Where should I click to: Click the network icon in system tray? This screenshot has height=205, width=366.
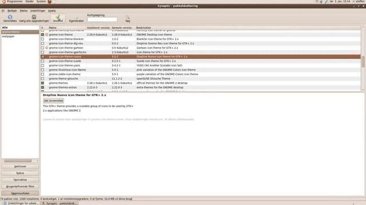[326, 1]
